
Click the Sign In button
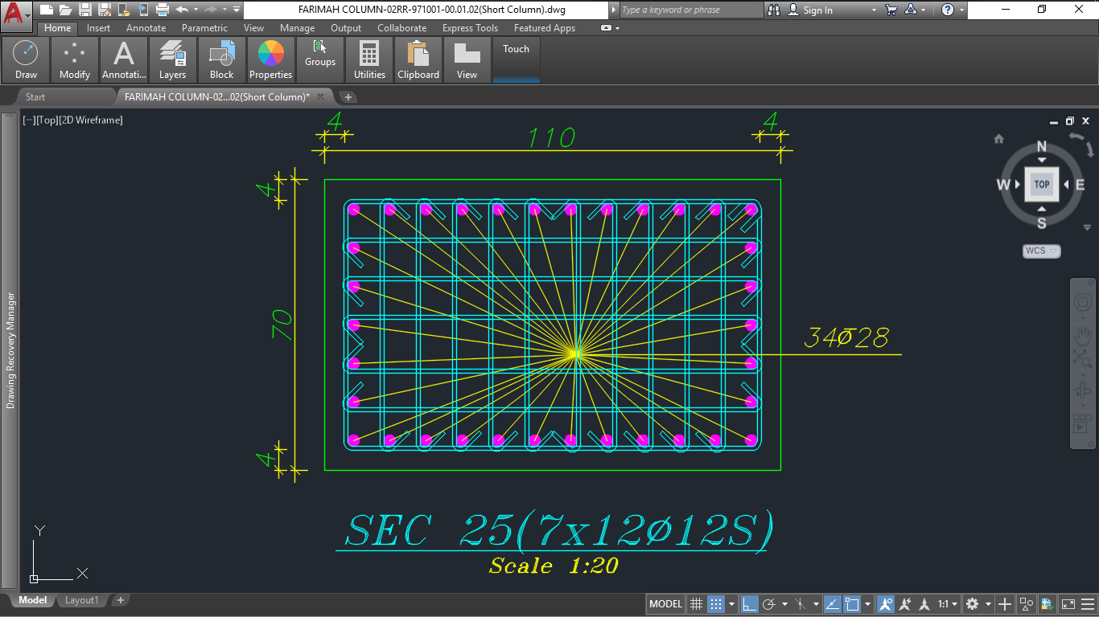pos(817,10)
